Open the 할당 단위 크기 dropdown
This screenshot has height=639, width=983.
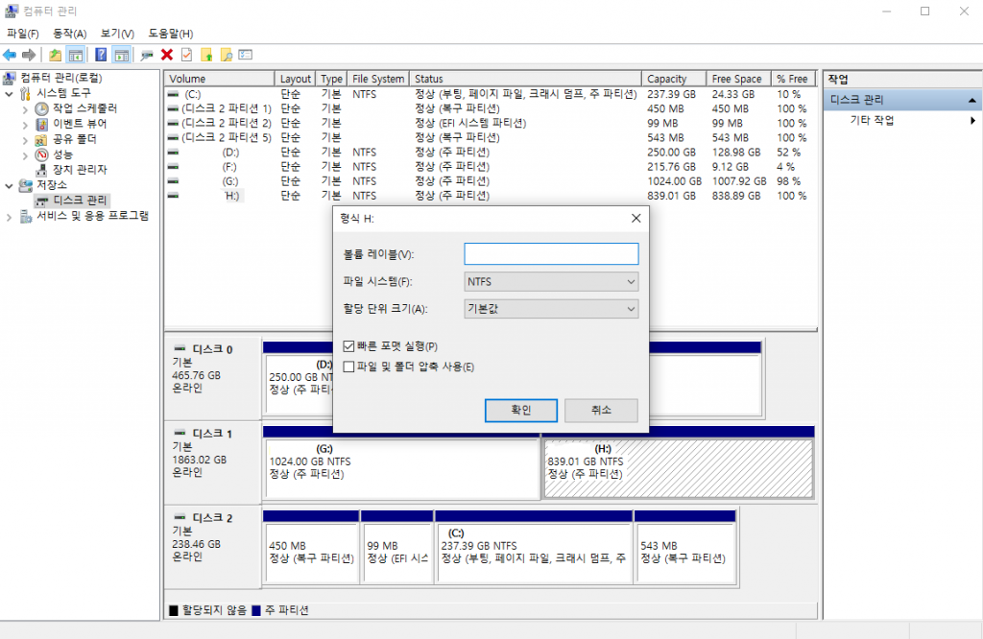[551, 309]
